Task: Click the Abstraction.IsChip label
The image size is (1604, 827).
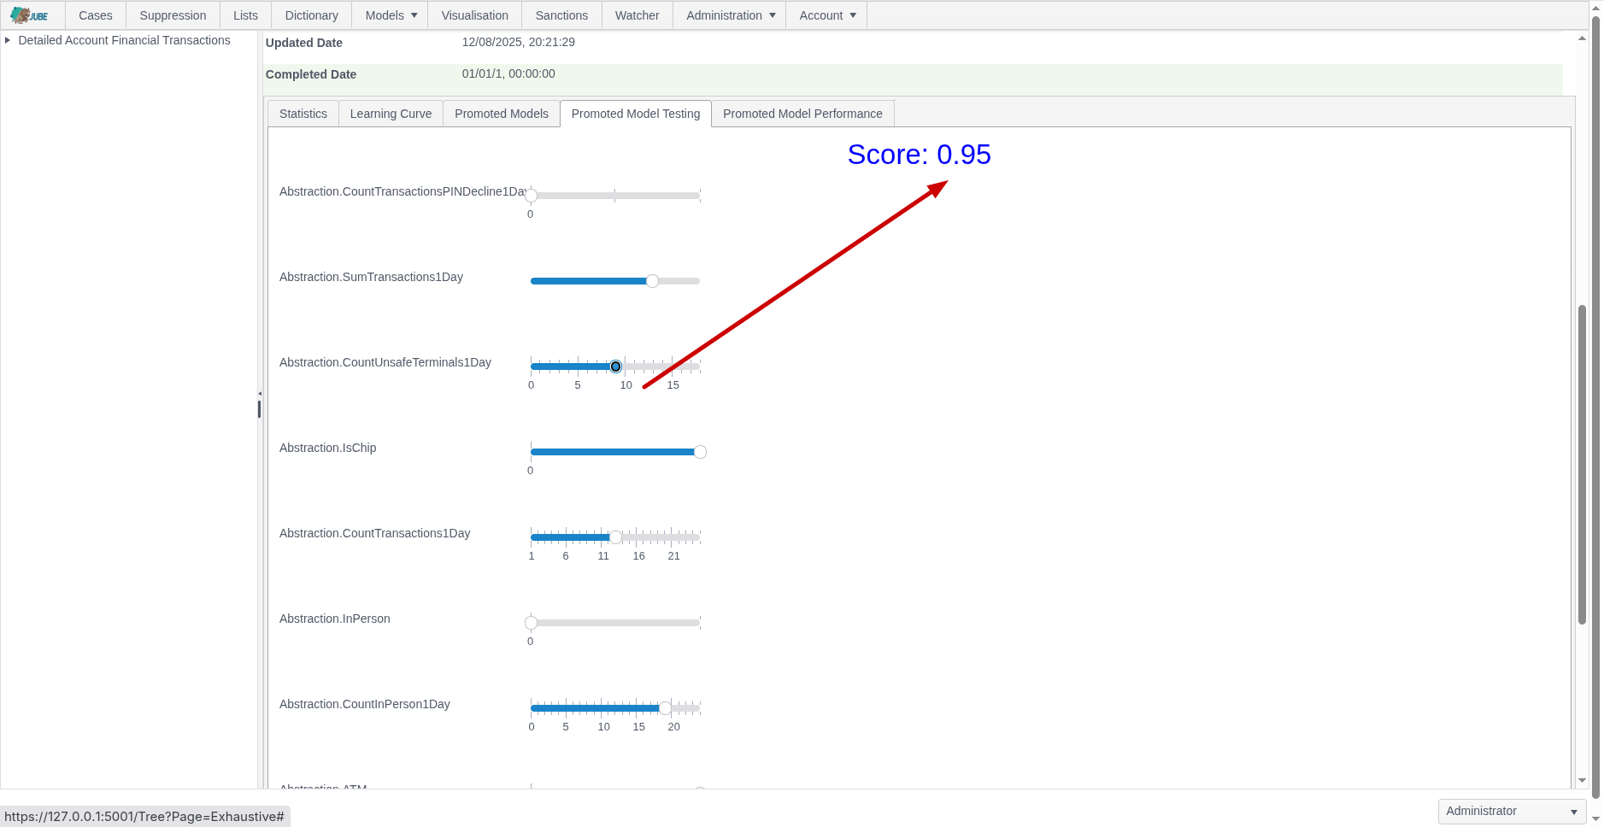Action: 327,448
